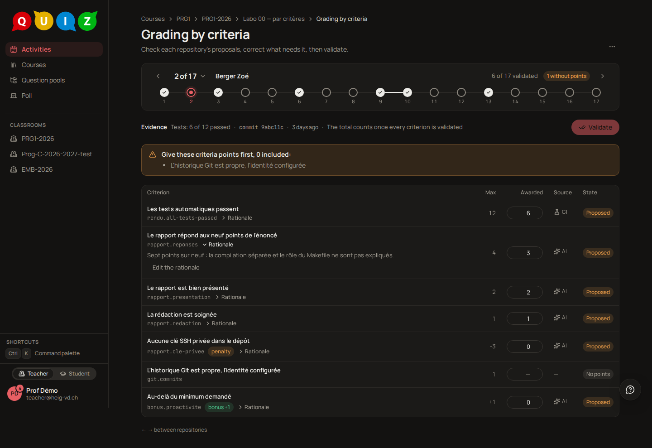The width and height of the screenshot is (652, 448).
Task: Click the 1 without points badge
Action: coord(566,76)
